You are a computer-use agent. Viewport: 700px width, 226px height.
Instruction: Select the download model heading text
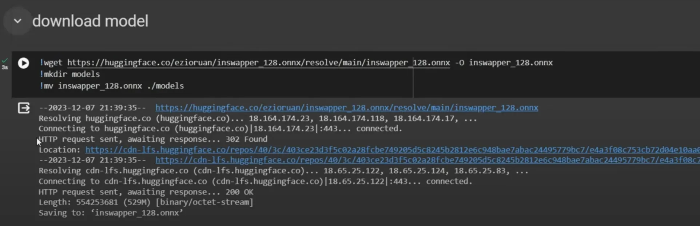(x=90, y=21)
